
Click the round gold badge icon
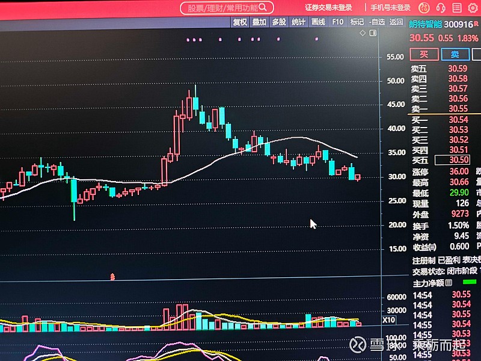tap(424, 8)
